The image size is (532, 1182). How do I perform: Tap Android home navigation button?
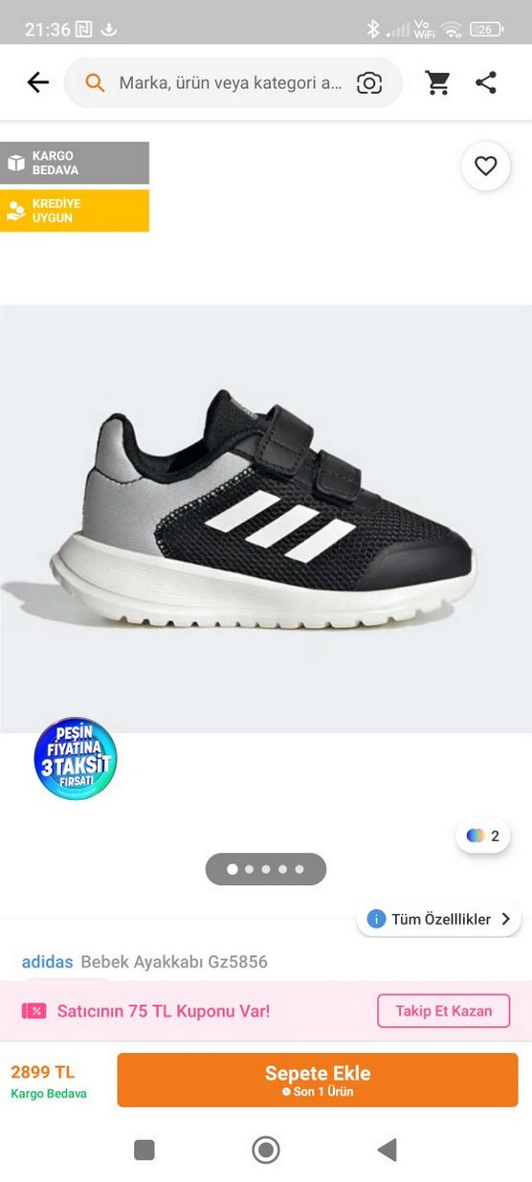266,1149
